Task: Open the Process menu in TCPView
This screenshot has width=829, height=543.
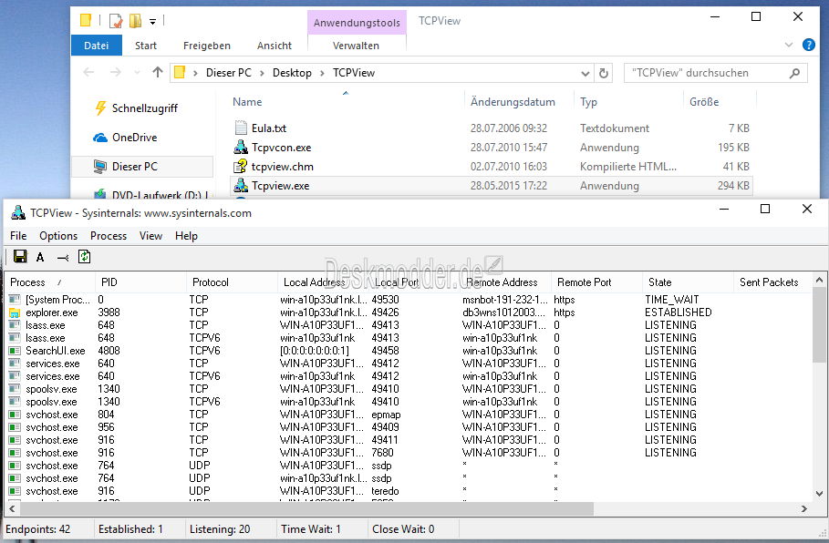Action: (x=109, y=236)
